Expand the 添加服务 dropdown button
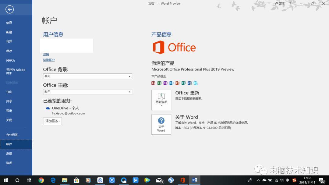The width and height of the screenshot is (329, 185). coord(52,121)
